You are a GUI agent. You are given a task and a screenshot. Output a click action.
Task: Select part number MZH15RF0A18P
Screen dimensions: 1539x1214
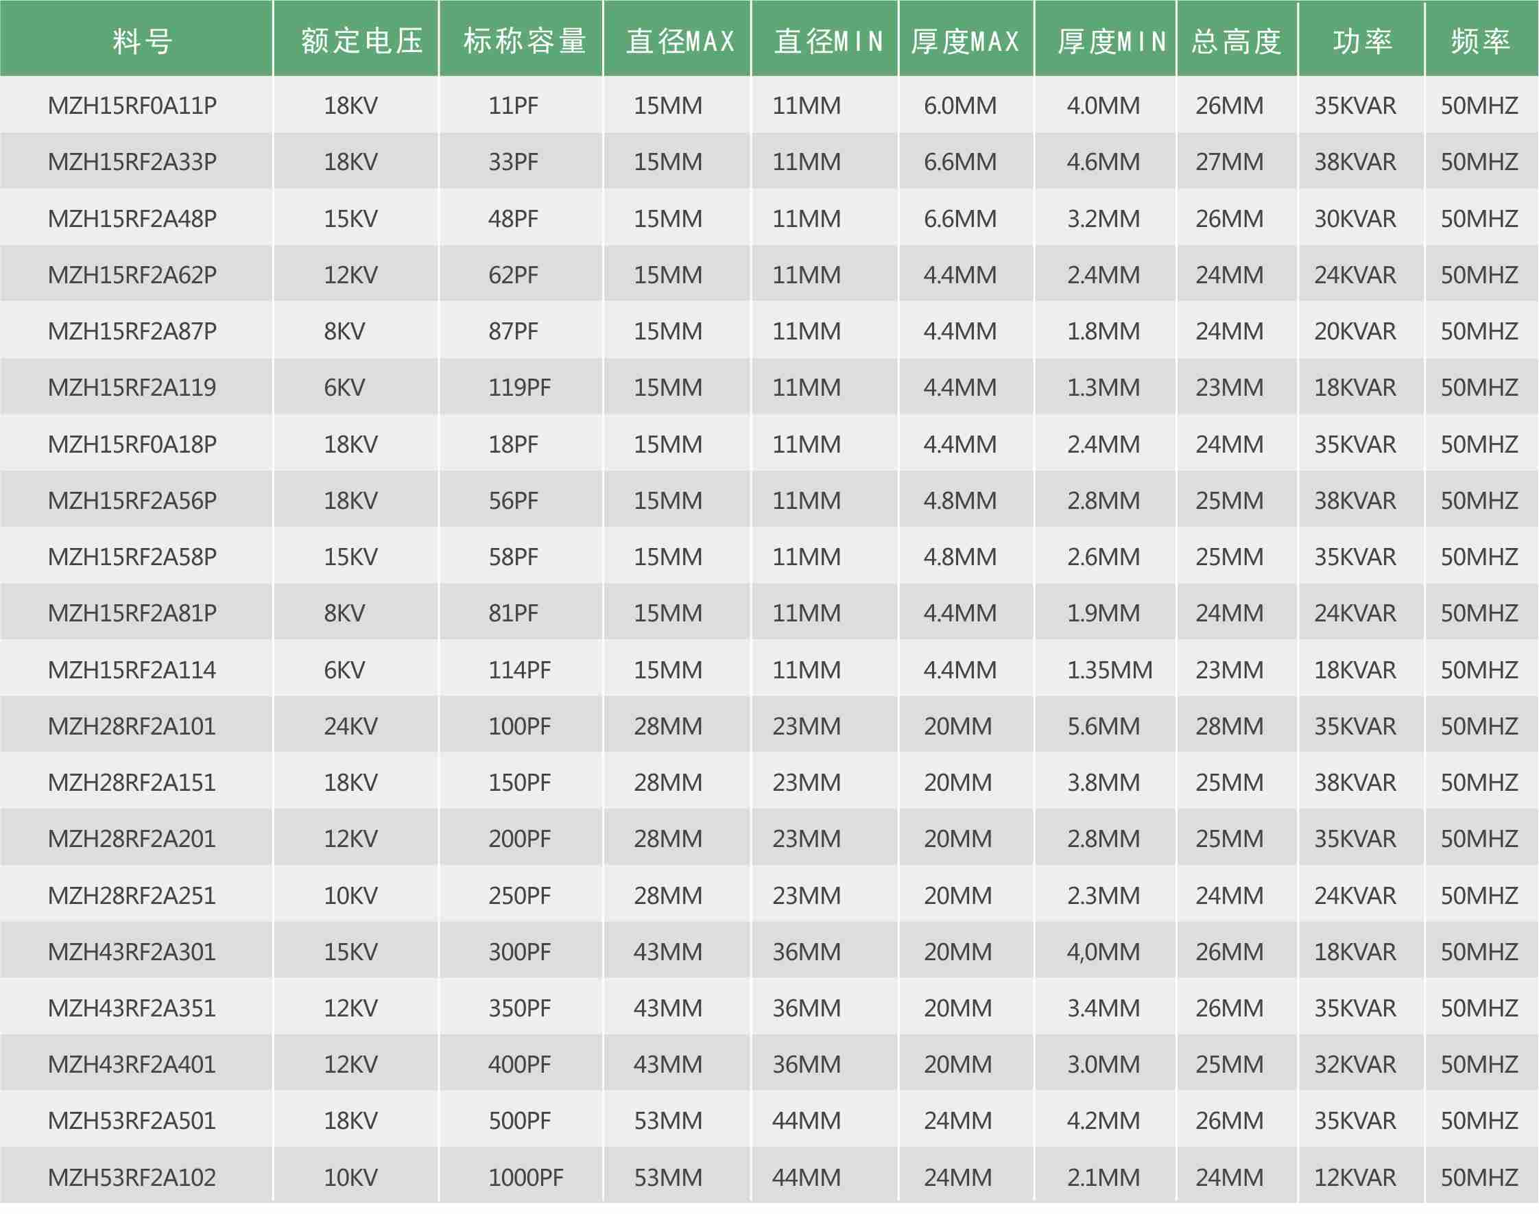pos(132,444)
